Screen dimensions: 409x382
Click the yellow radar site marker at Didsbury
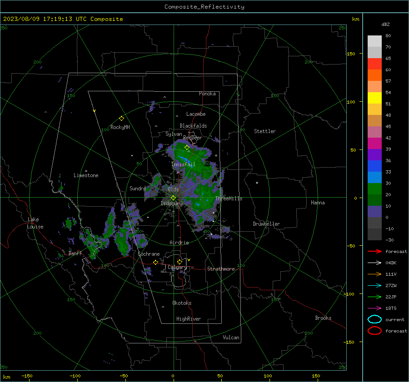[x=173, y=198]
